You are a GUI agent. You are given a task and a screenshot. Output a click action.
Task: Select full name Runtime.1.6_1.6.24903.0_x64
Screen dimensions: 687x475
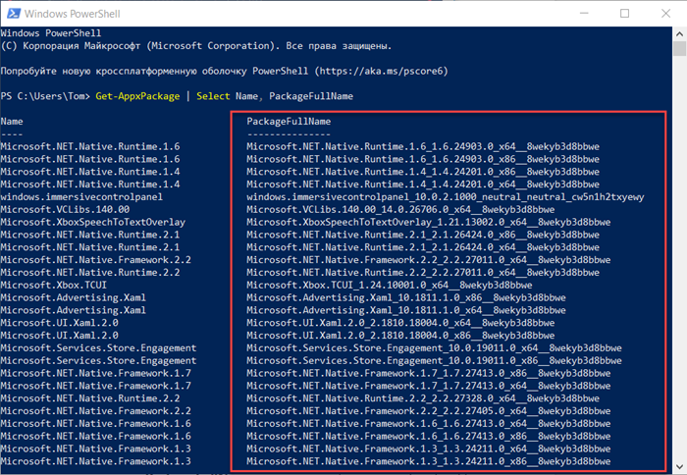[x=423, y=146]
